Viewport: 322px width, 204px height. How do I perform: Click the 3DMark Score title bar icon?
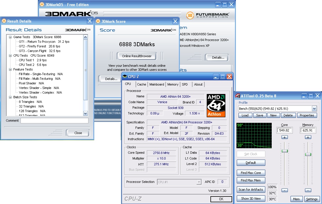click(98, 21)
